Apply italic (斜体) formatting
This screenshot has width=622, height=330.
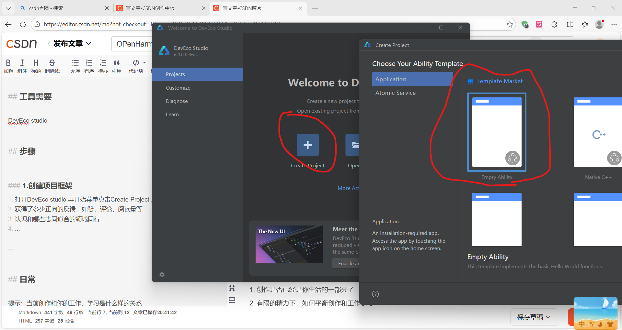(x=22, y=66)
